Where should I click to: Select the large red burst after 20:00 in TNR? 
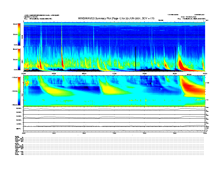click(x=193, y=87)
